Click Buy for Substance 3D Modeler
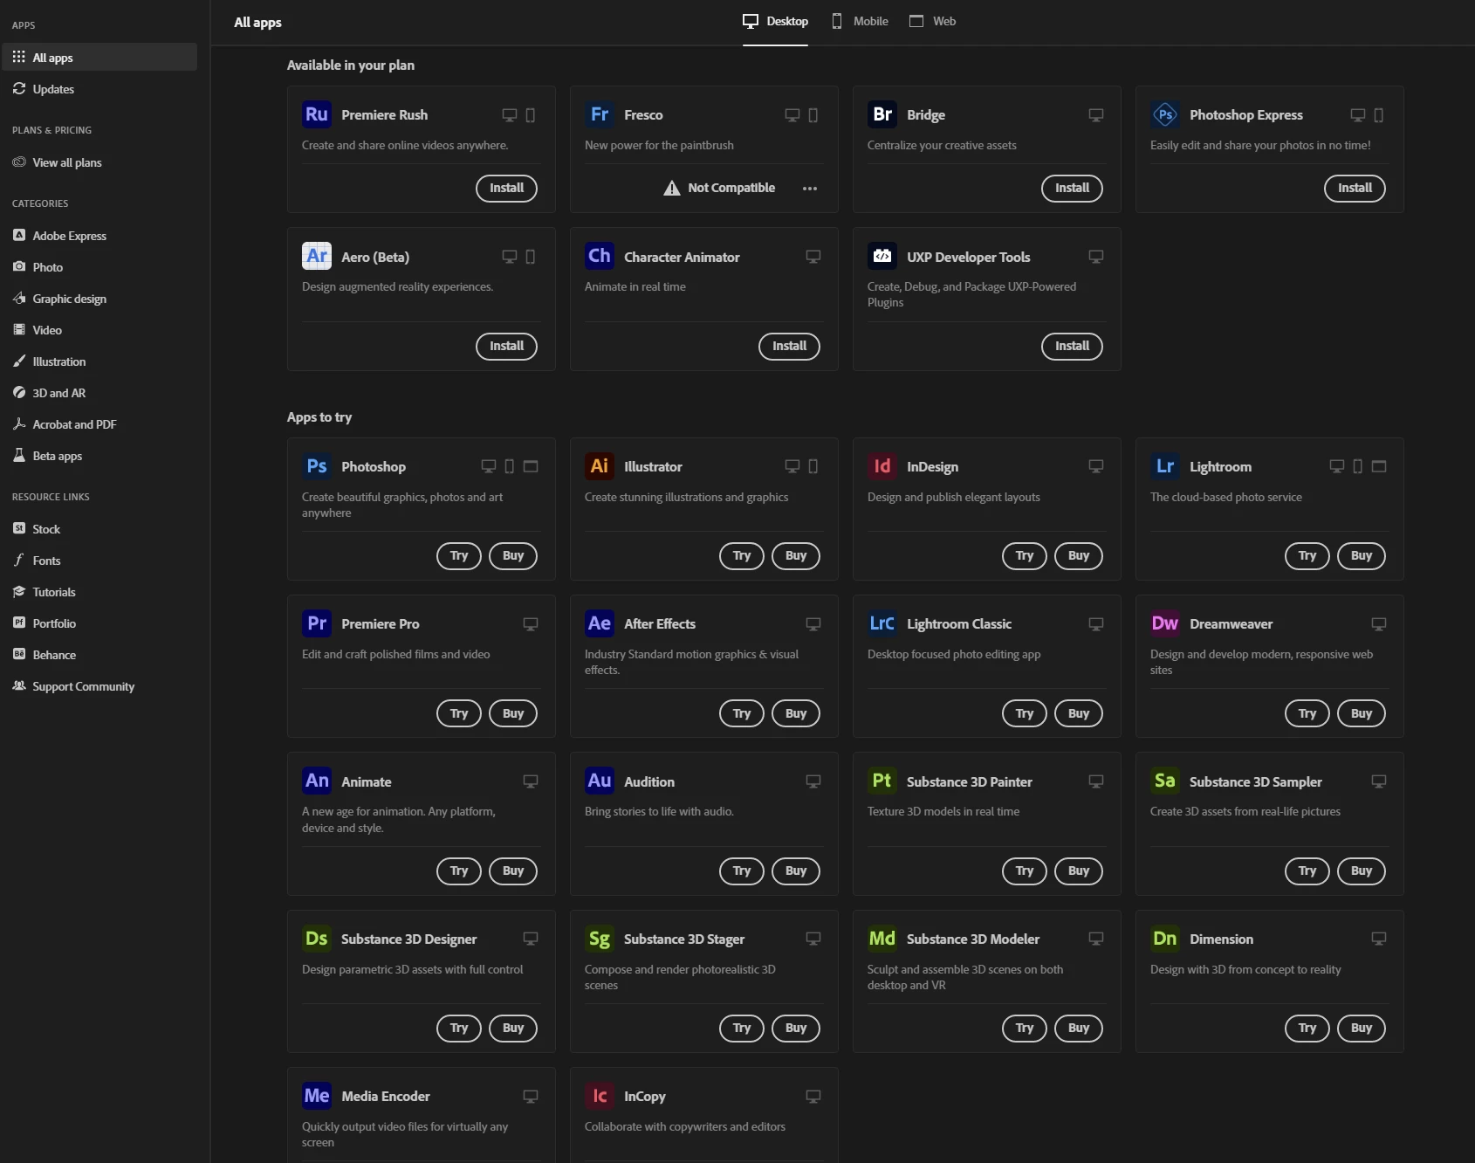Screen dimensions: 1475x1163 click(1079, 1028)
